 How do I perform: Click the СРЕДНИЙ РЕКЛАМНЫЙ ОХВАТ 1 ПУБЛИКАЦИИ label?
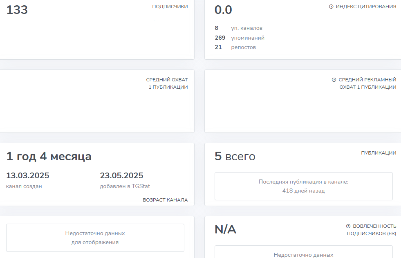tap(367, 83)
